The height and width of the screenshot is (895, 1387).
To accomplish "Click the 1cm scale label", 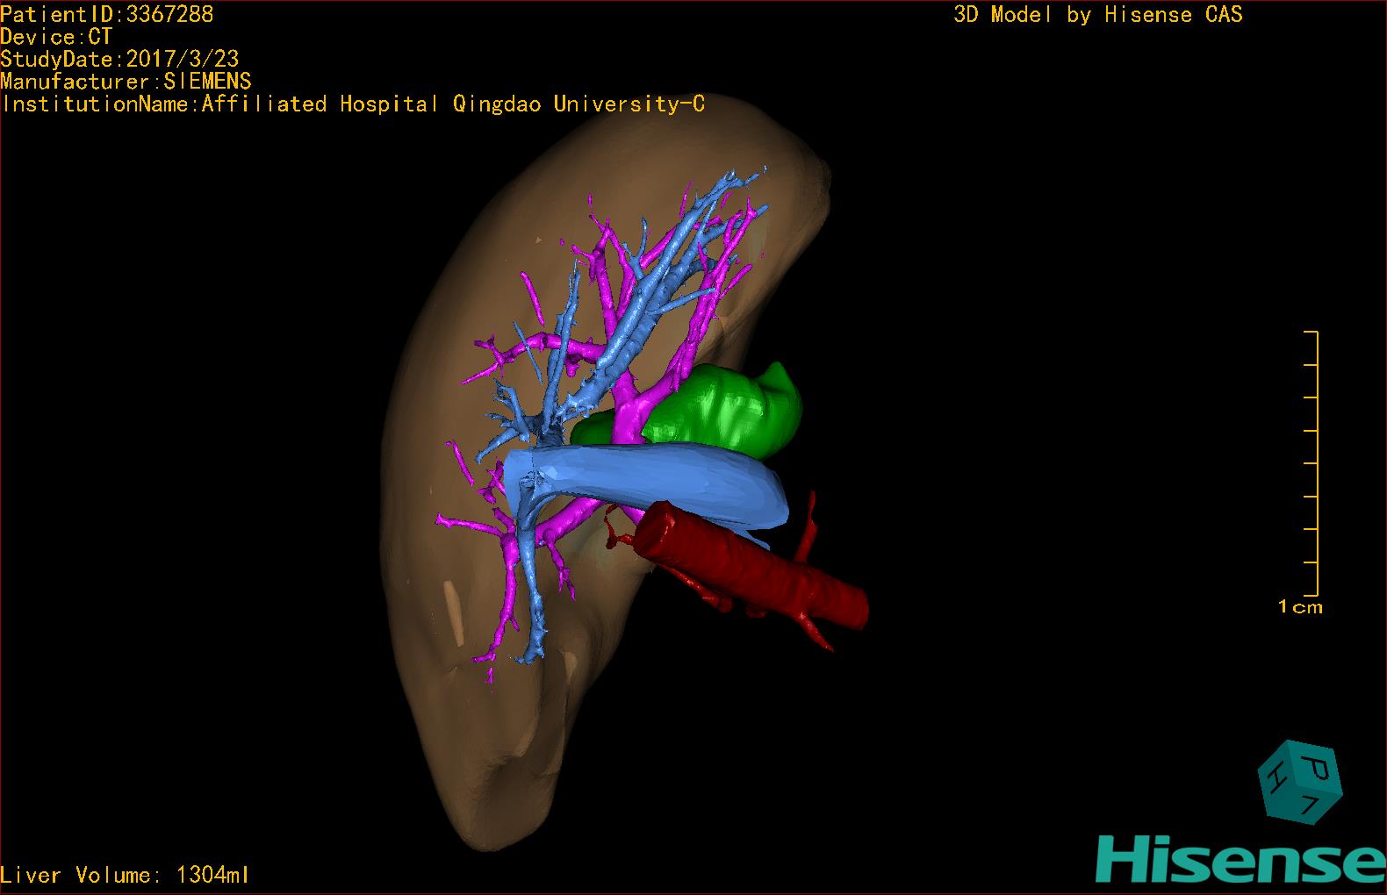I will (1300, 607).
